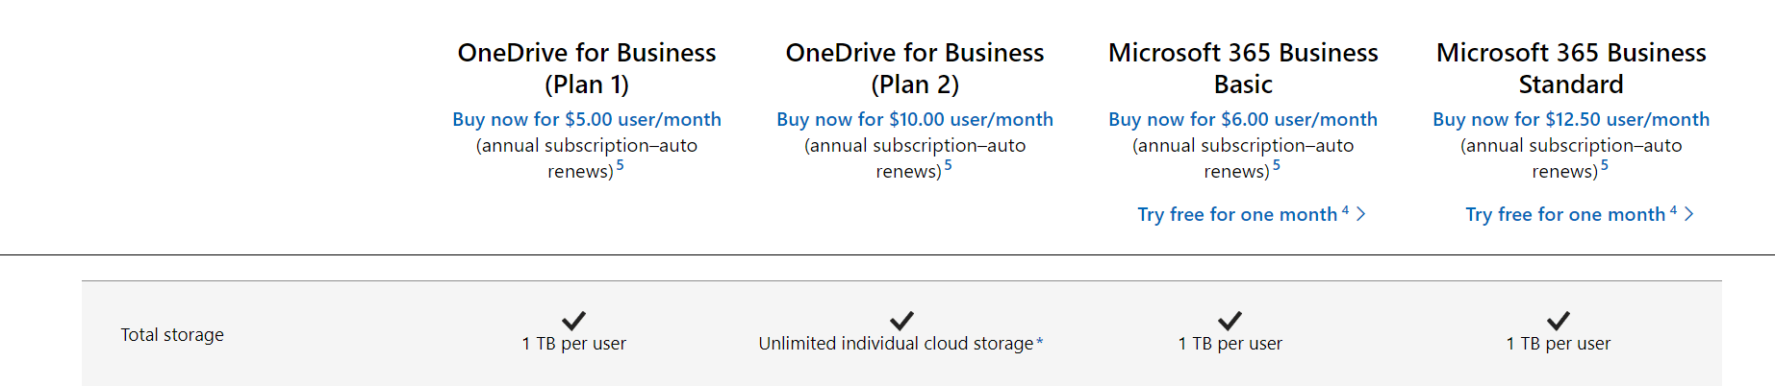Open footnote 5 under OneDrive Plan 1 subscription

[621, 165]
